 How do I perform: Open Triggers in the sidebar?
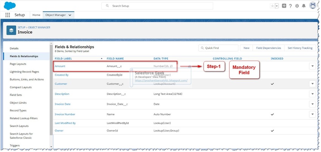click(x=15, y=146)
